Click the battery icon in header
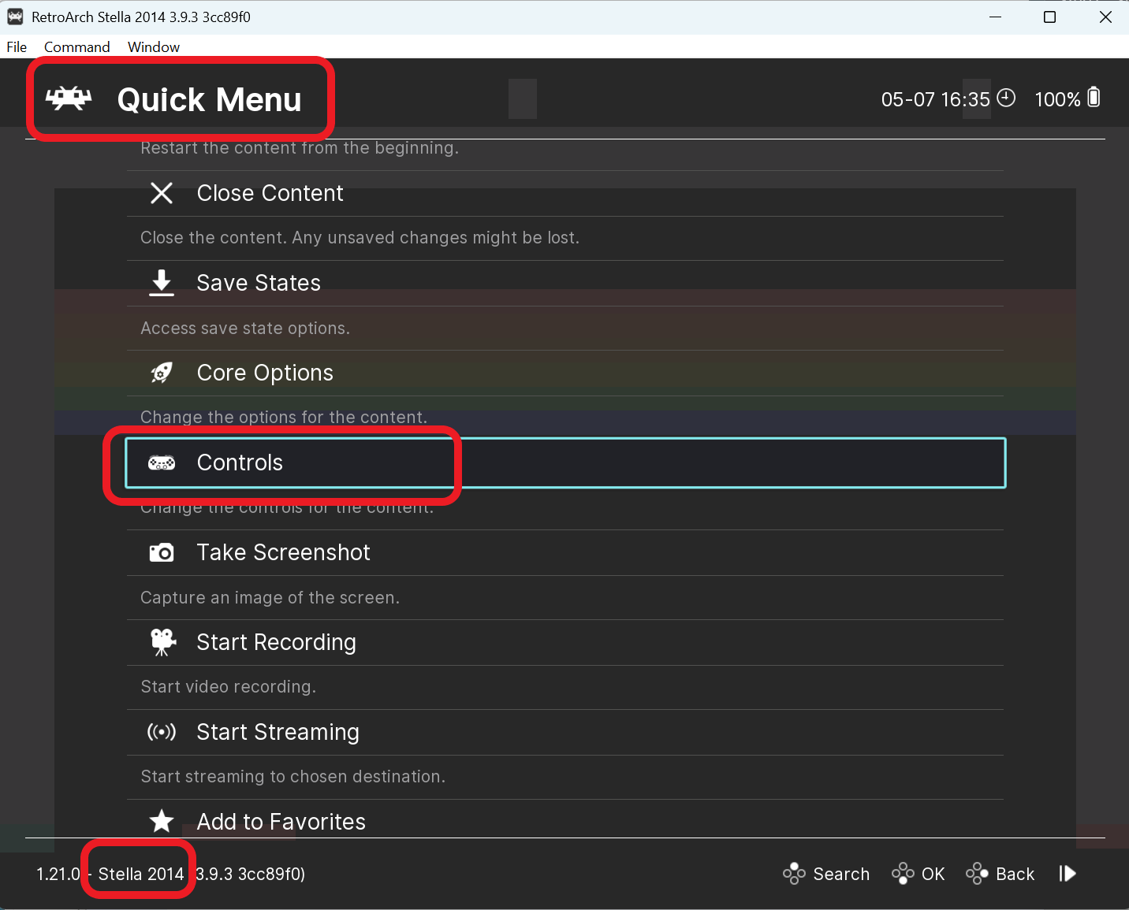The width and height of the screenshot is (1129, 910). pos(1094,98)
